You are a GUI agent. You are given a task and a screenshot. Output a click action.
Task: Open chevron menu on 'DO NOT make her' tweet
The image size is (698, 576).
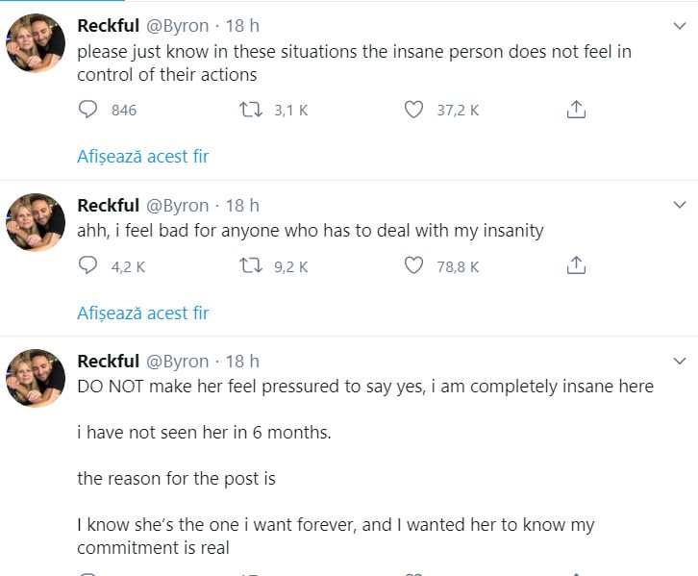pos(680,361)
